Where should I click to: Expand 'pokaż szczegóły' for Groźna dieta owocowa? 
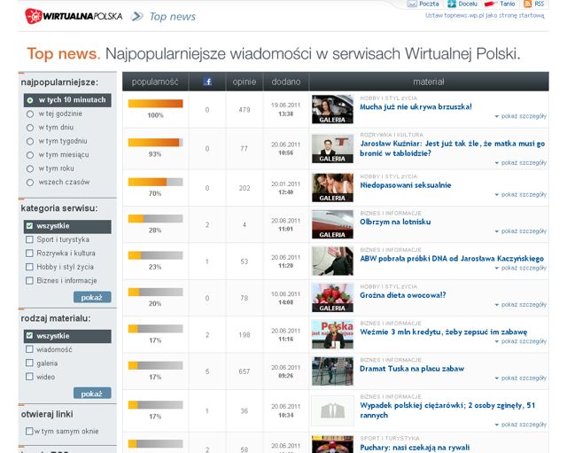520,305
